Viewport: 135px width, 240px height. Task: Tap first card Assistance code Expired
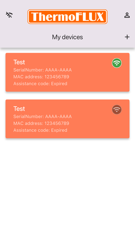click(x=40, y=83)
